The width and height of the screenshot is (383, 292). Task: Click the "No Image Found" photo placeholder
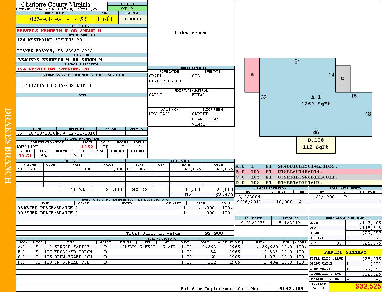point(191,33)
